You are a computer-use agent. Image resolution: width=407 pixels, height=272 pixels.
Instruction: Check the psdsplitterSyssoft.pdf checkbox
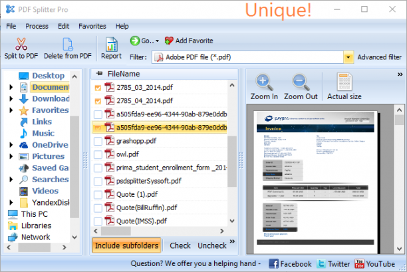pos(98,181)
